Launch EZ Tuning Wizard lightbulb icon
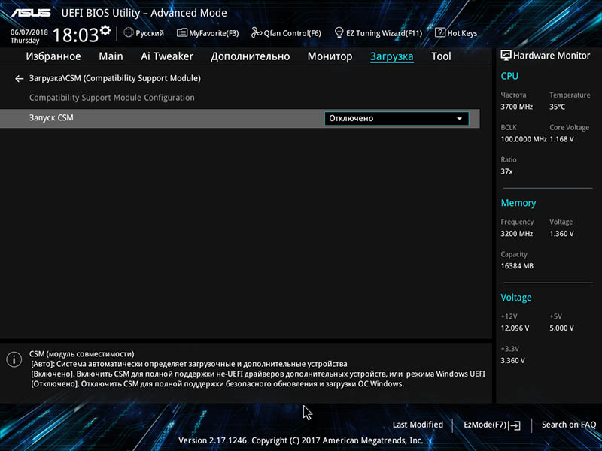Image resolution: width=602 pixels, height=451 pixels. [x=339, y=33]
